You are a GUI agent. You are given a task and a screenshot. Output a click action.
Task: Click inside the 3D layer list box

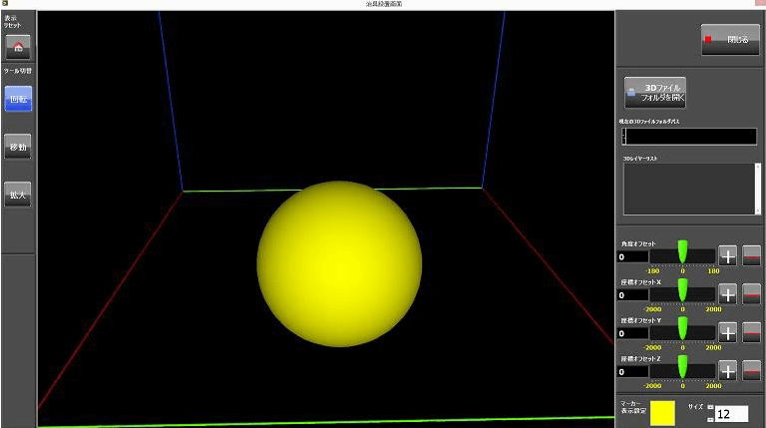coord(687,189)
